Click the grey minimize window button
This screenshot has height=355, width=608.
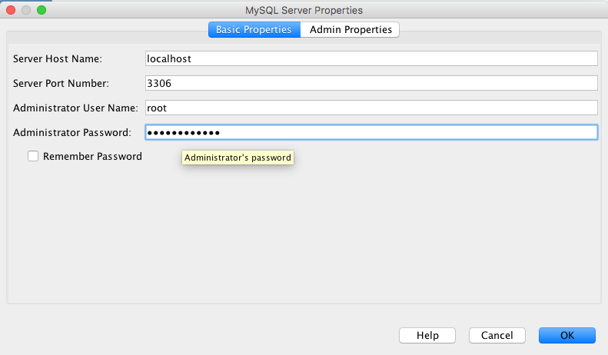[x=26, y=10]
